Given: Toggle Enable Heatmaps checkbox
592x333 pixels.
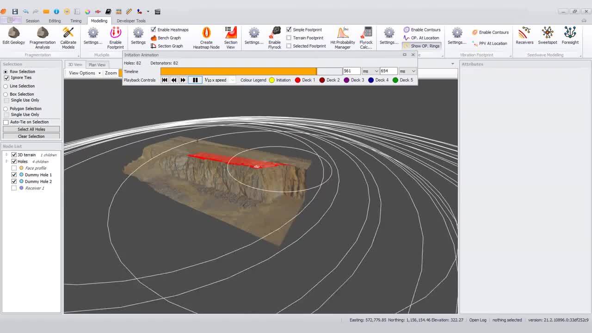Looking at the screenshot, I should click(x=154, y=30).
